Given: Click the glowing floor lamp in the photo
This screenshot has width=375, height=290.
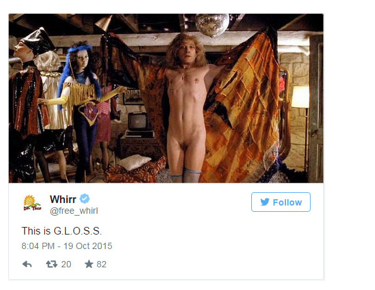Looking at the screenshot, I should 301,119.
